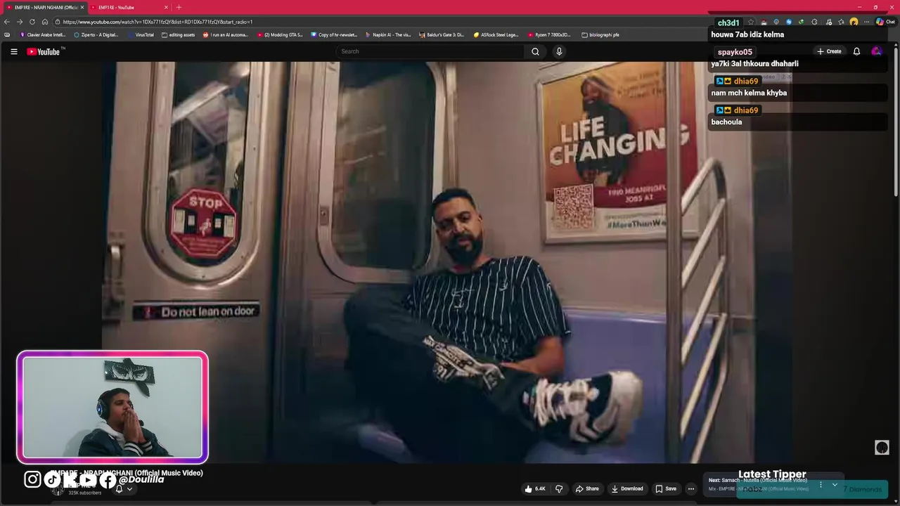Viewport: 900px width, 506px height.
Task: Click the Download button
Action: tap(627, 488)
